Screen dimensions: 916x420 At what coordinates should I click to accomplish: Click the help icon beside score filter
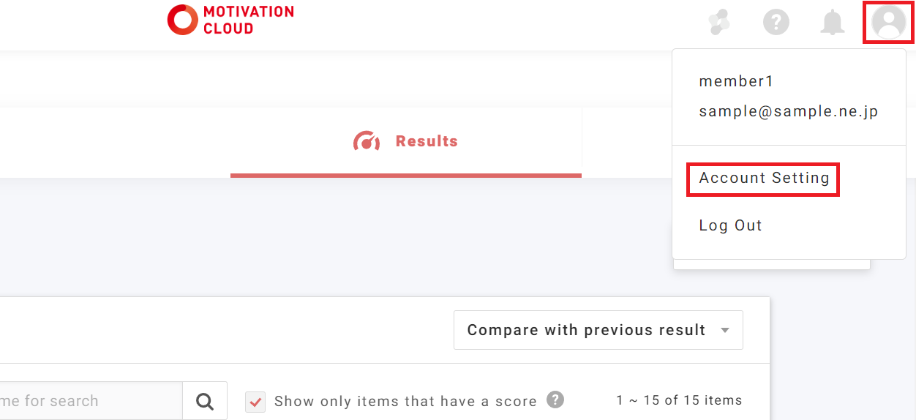556,400
